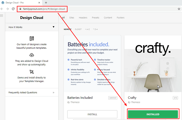
Task: Click the Design Cloud sidebar heading
Action: (x=32, y=18)
